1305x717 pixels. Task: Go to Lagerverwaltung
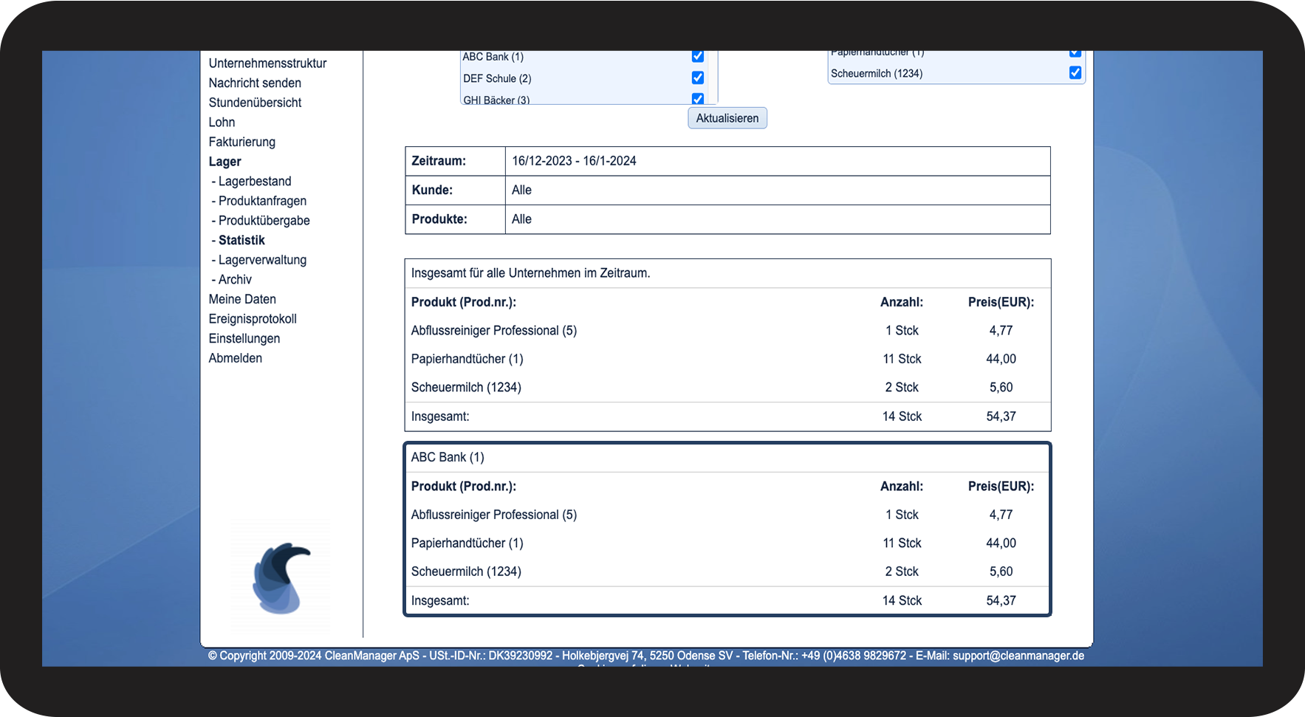262,260
